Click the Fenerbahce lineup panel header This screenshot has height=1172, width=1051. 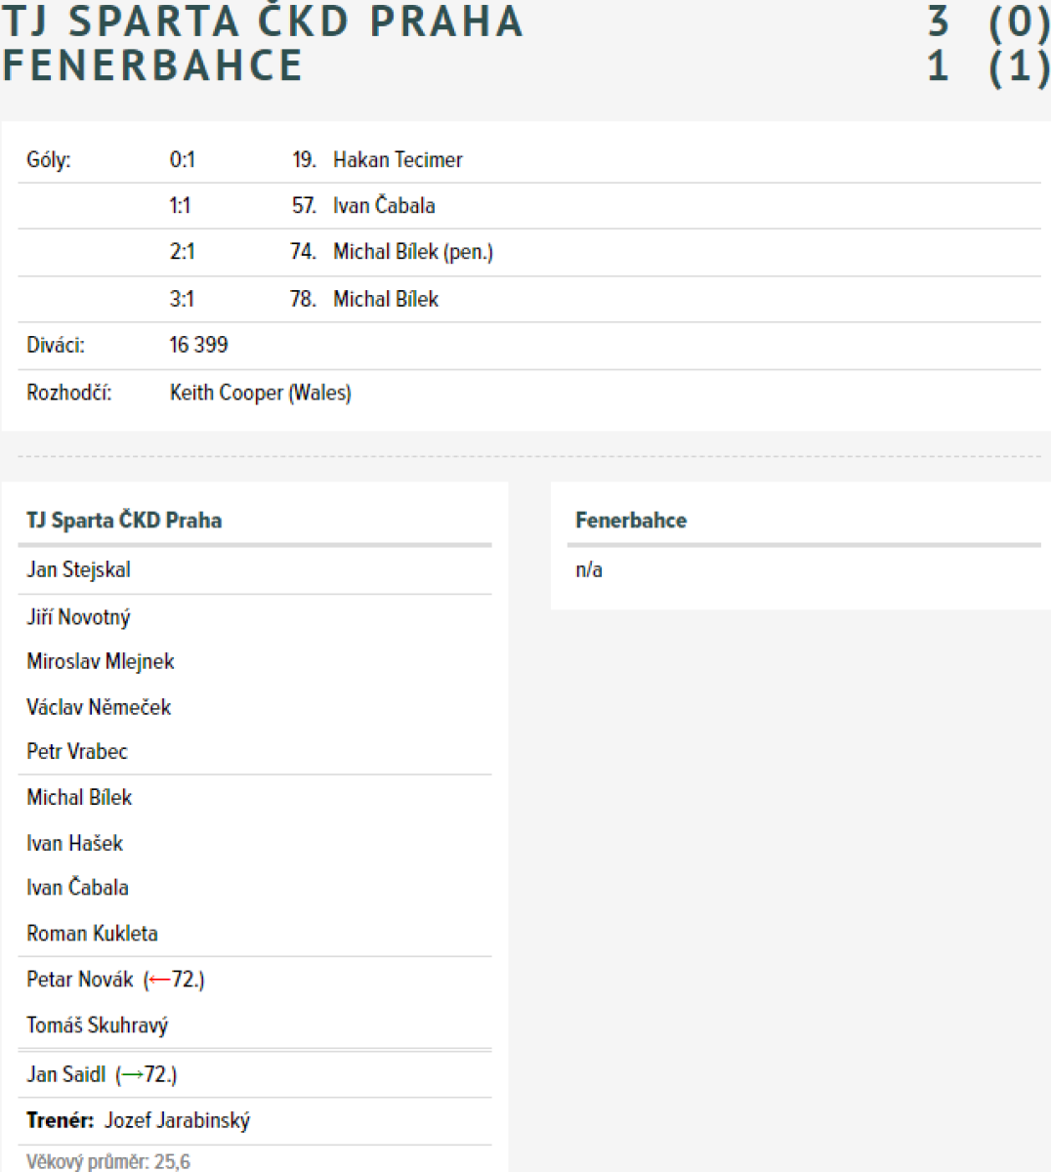click(x=631, y=520)
